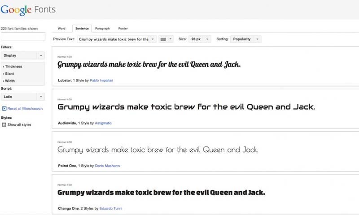Viewport: 359px width, 215px height.
Task: Open the keyboard options dropdown arrow
Action: (171, 39)
